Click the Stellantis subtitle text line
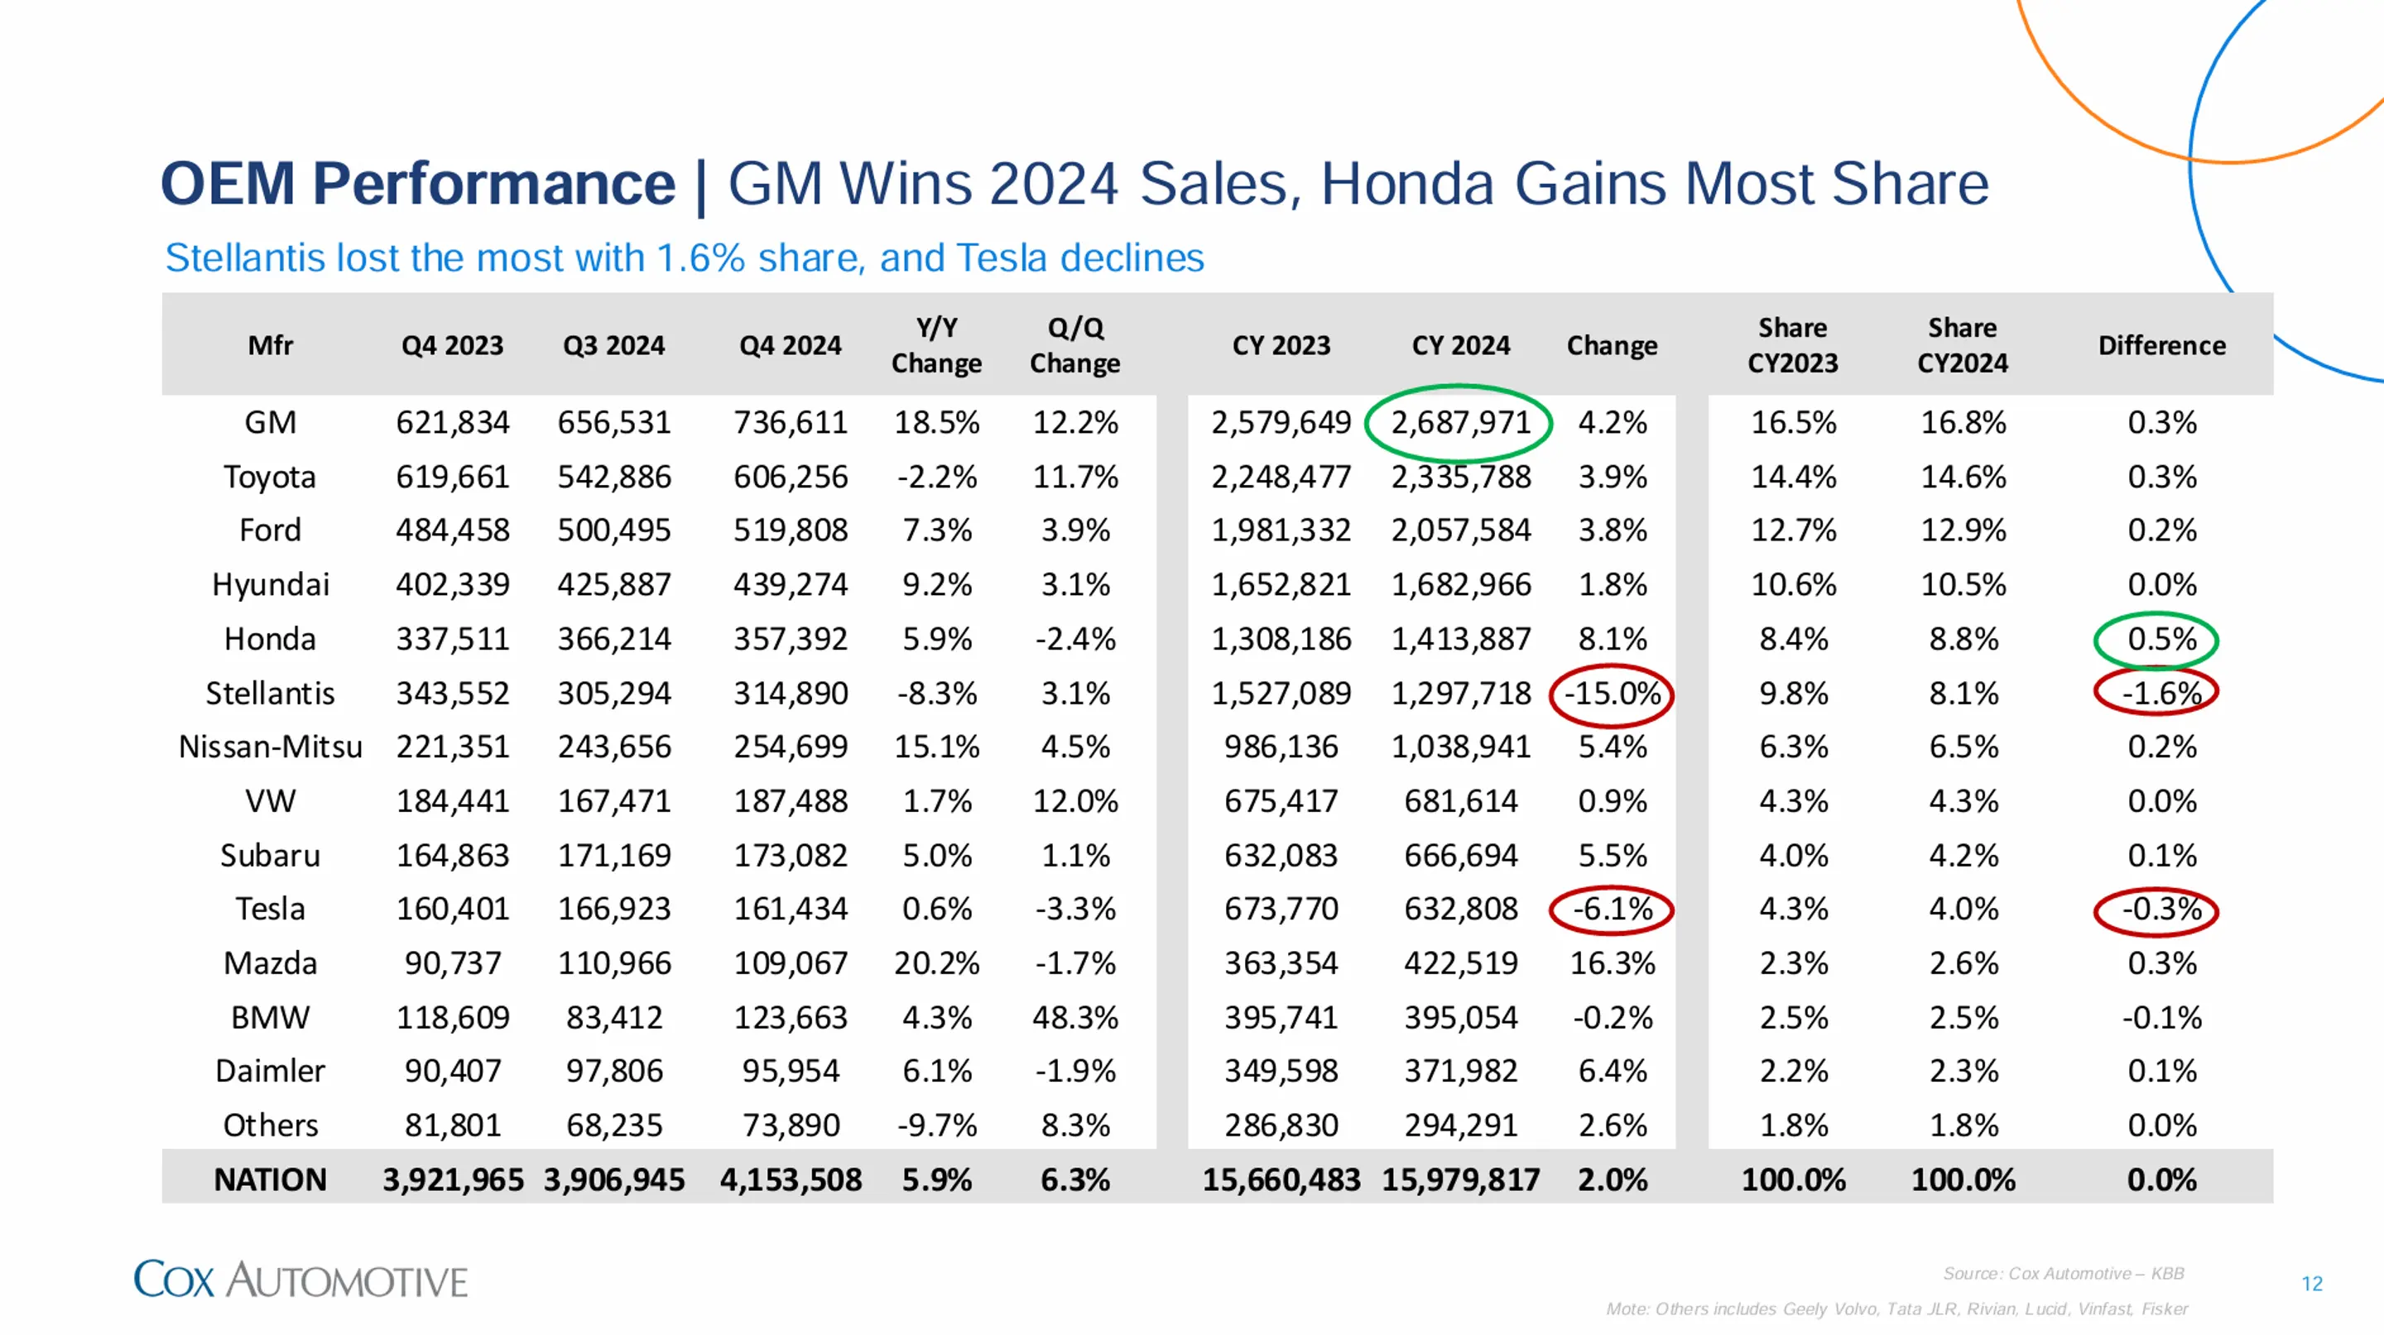This screenshot has width=2384, height=1335. 684,258
